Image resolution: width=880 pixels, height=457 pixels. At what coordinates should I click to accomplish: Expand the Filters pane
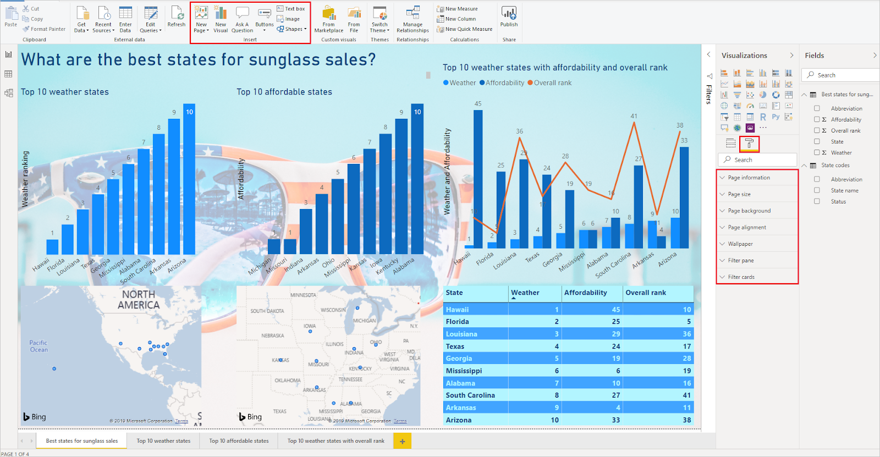[x=708, y=54]
